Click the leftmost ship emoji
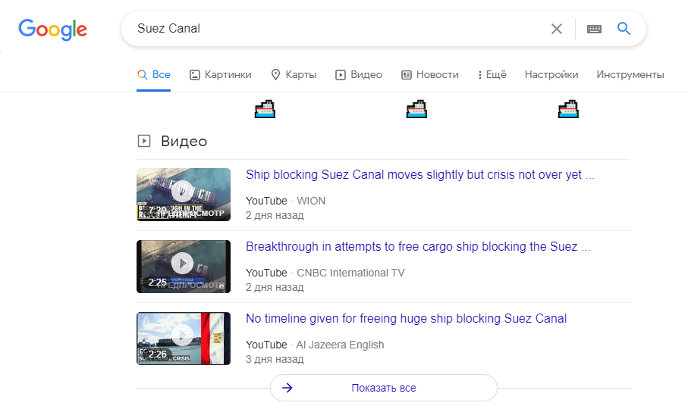This screenshot has height=409, width=688. 265,110
